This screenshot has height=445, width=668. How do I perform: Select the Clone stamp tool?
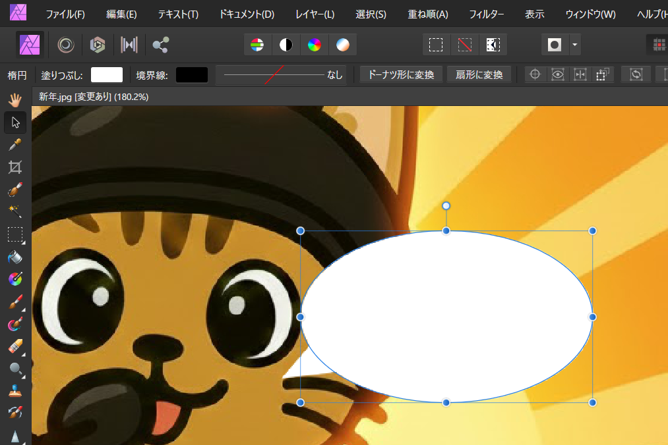click(x=15, y=391)
